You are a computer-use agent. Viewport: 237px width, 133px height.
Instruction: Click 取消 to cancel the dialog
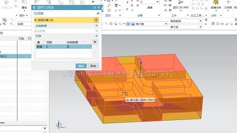[x=93, y=66]
